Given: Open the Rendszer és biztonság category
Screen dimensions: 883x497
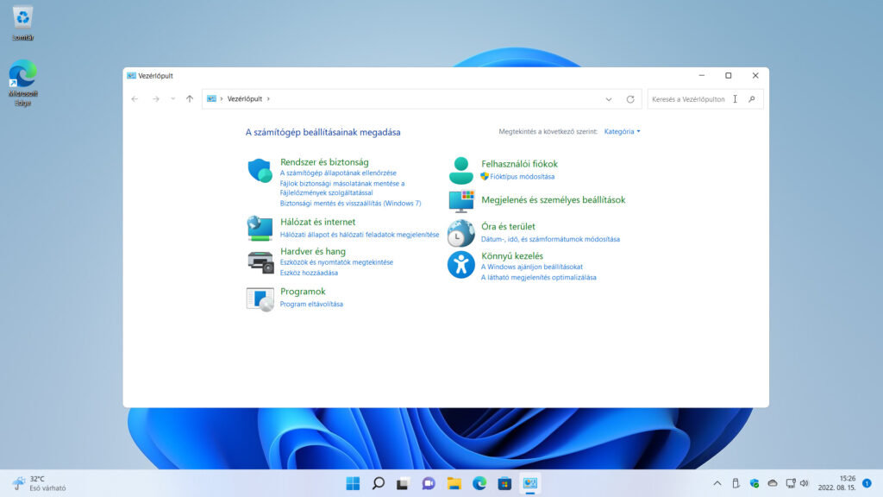Looking at the screenshot, I should [x=324, y=161].
